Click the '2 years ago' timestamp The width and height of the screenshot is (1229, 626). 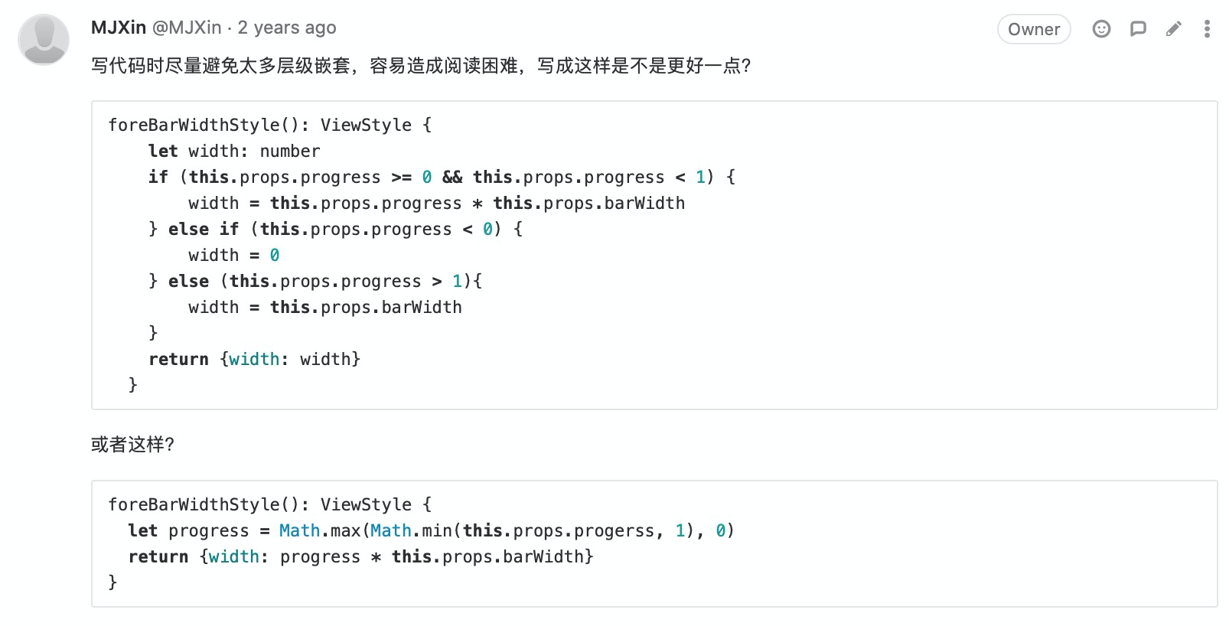287,28
